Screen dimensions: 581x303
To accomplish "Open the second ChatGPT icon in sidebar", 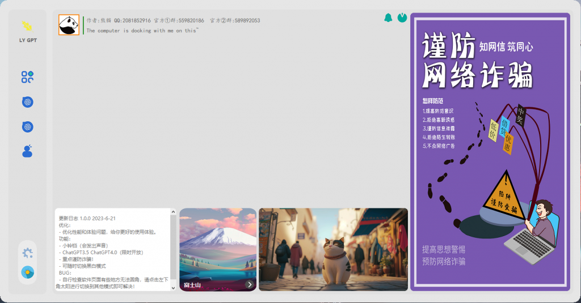I will click(27, 127).
